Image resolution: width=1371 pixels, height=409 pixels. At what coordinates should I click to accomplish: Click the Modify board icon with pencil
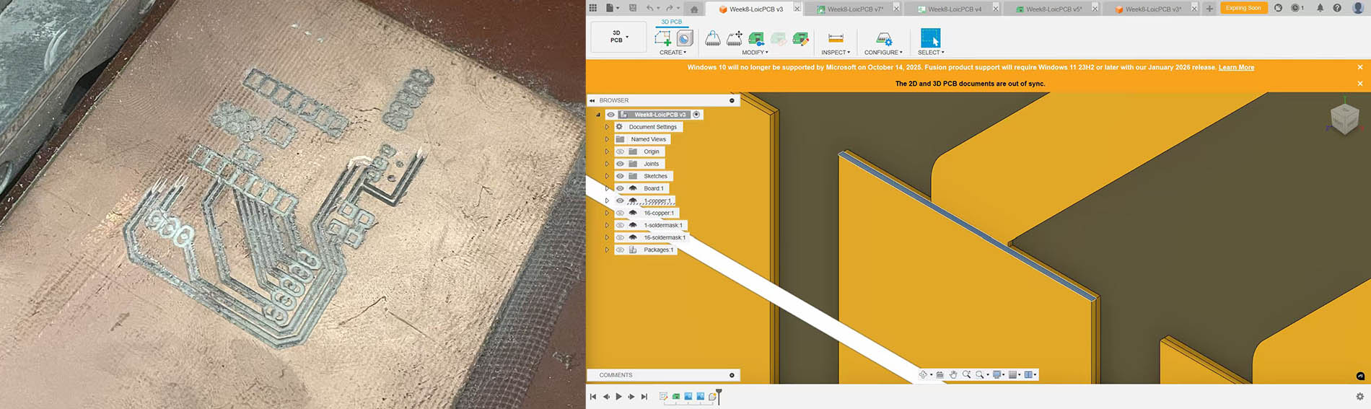800,38
